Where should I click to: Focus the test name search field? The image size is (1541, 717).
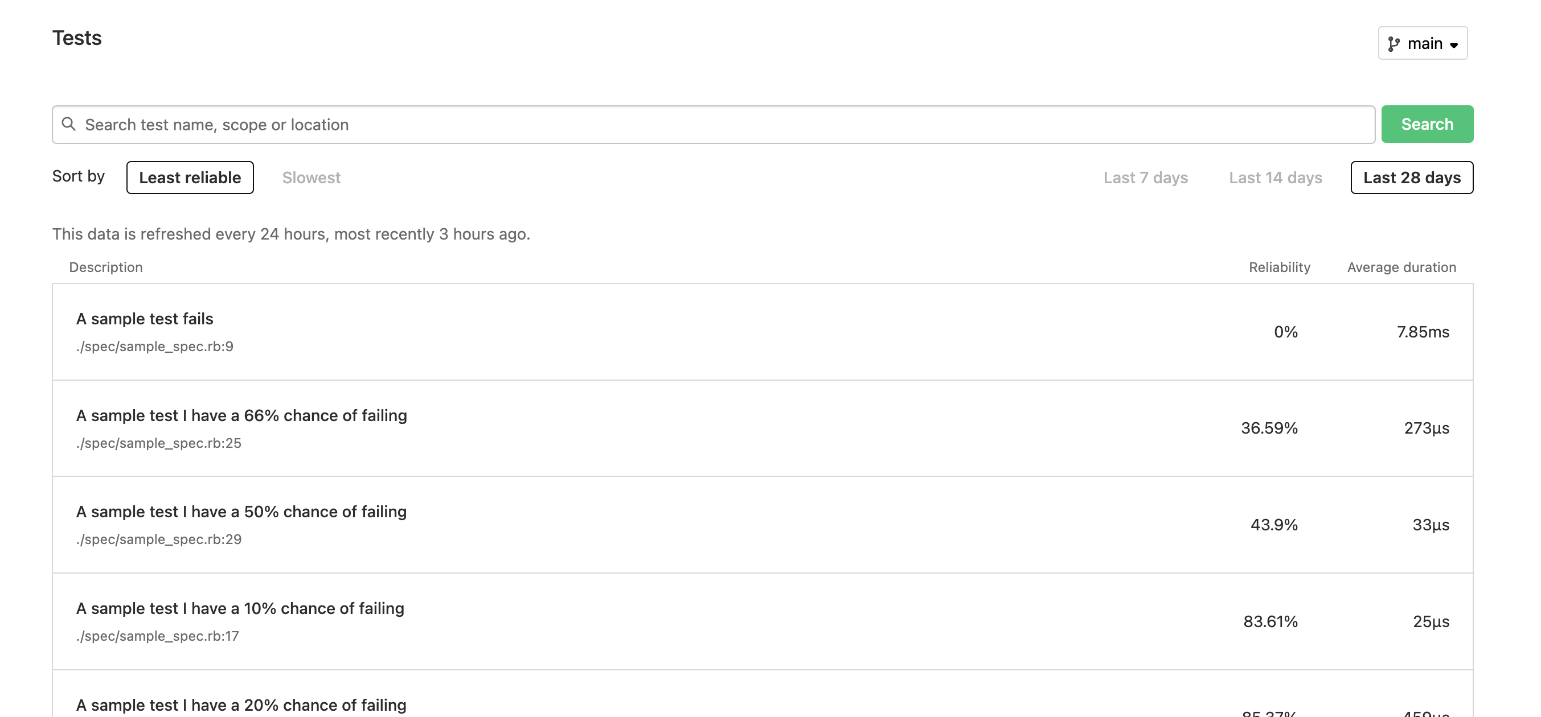pos(718,125)
